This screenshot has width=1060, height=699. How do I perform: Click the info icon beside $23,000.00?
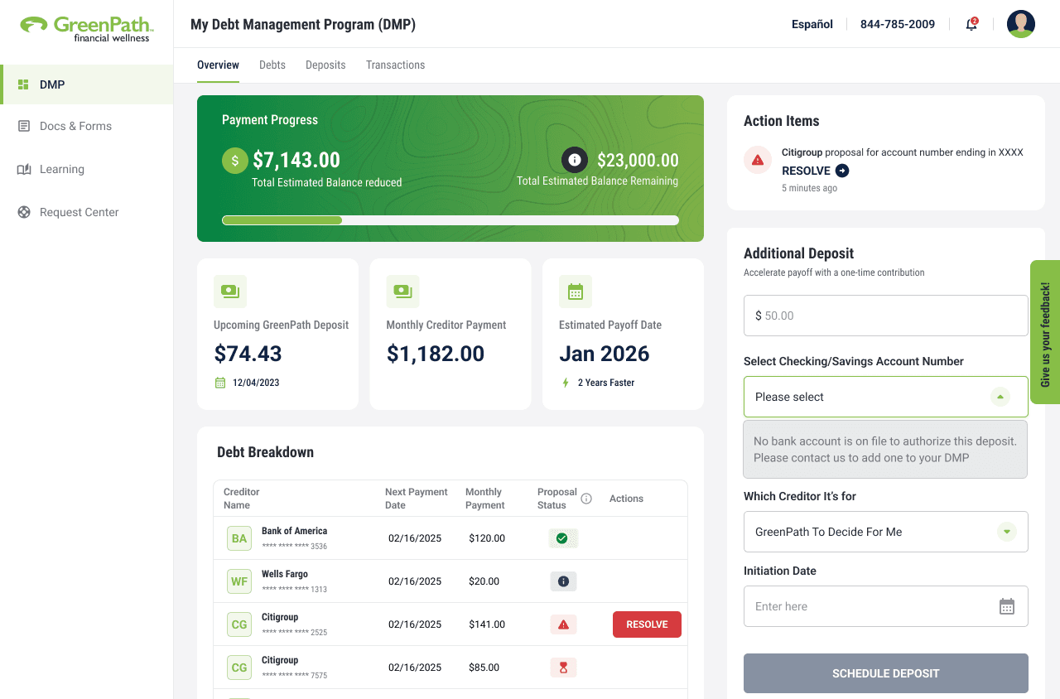575,160
